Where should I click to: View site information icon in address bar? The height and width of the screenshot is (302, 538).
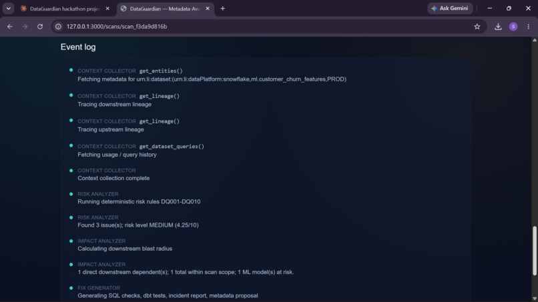[58, 27]
